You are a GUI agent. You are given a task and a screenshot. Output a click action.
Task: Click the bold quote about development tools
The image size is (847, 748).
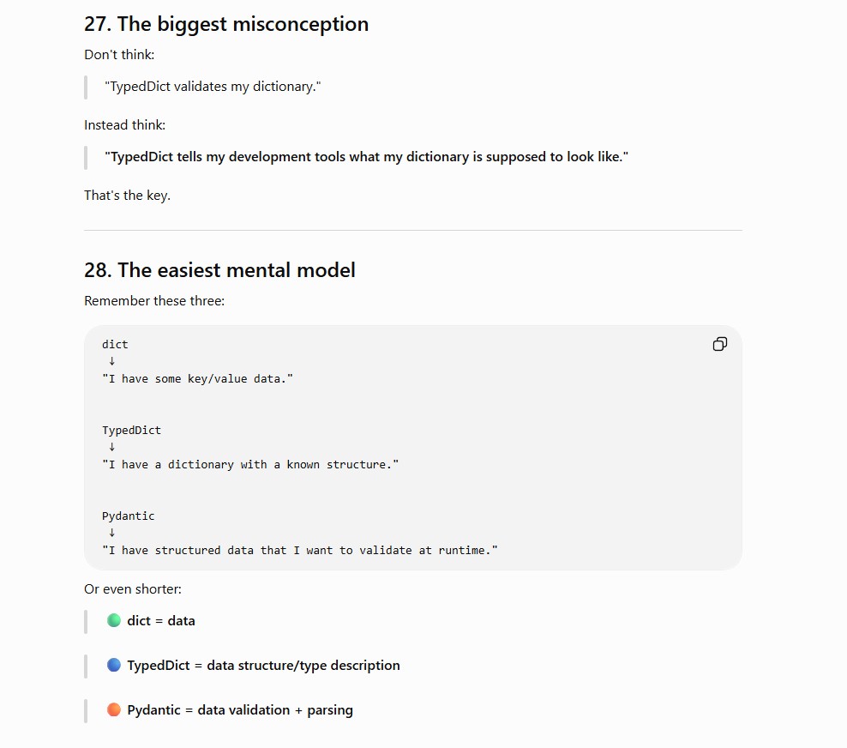[366, 157]
